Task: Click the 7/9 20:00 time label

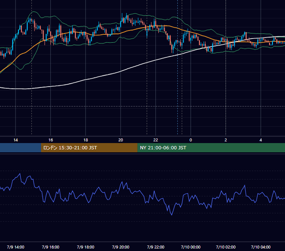Action: tap(121, 247)
